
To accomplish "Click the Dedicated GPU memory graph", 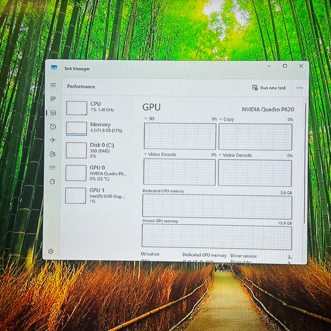I will tap(217, 207).
